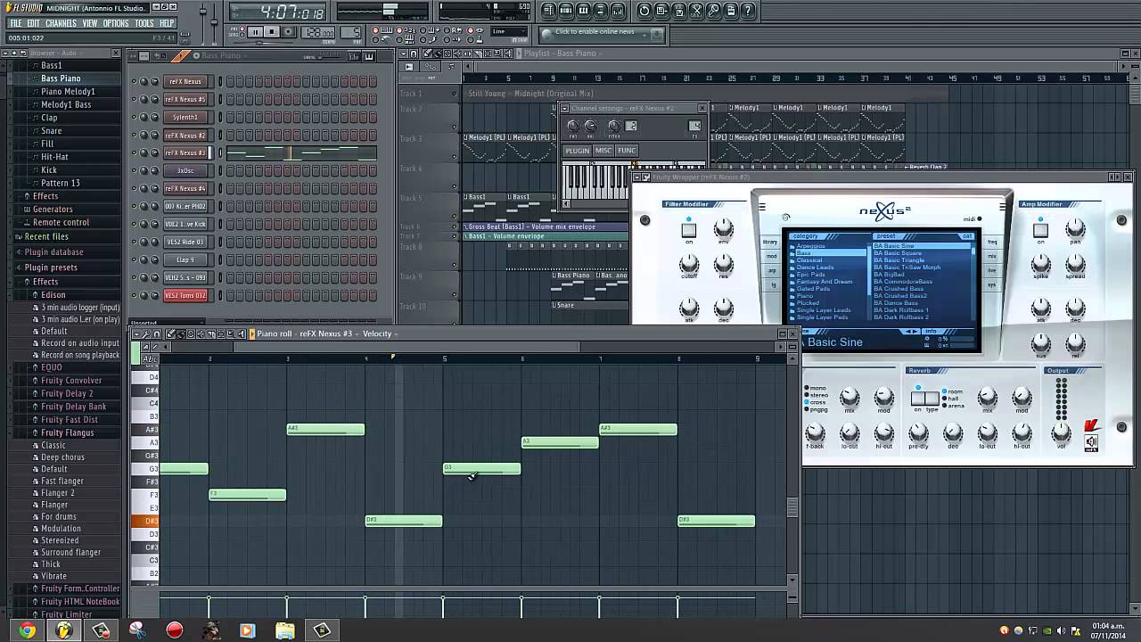Image resolution: width=1141 pixels, height=642 pixels.
Task: Select reverb arena radio option
Action: 953,406
